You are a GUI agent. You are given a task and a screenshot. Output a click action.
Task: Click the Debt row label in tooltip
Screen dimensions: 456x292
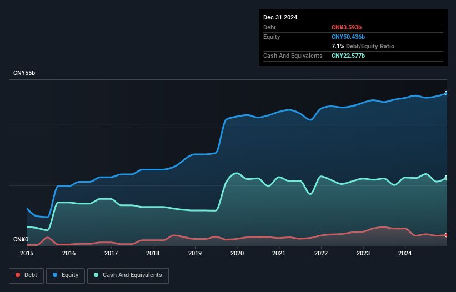click(269, 27)
